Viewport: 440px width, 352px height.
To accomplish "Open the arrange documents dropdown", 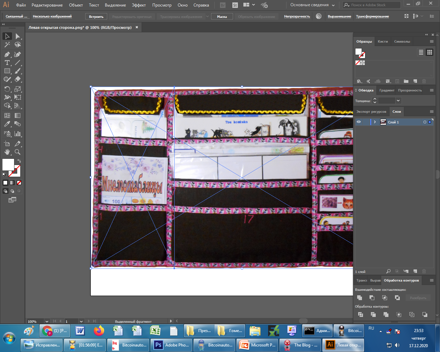I will (249, 5).
